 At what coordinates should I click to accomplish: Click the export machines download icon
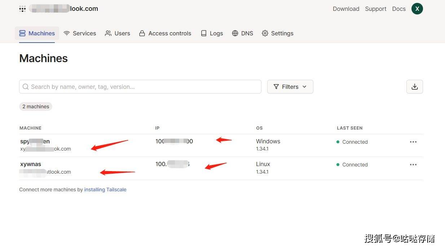point(415,87)
